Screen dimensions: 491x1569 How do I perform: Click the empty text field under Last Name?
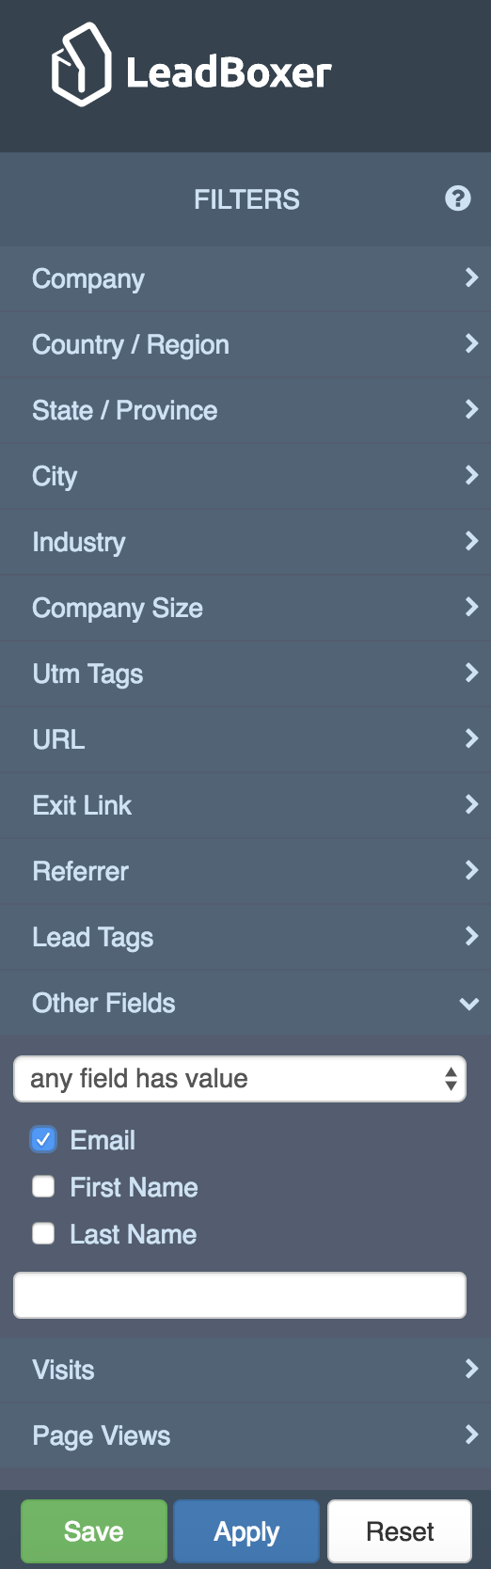point(240,1295)
